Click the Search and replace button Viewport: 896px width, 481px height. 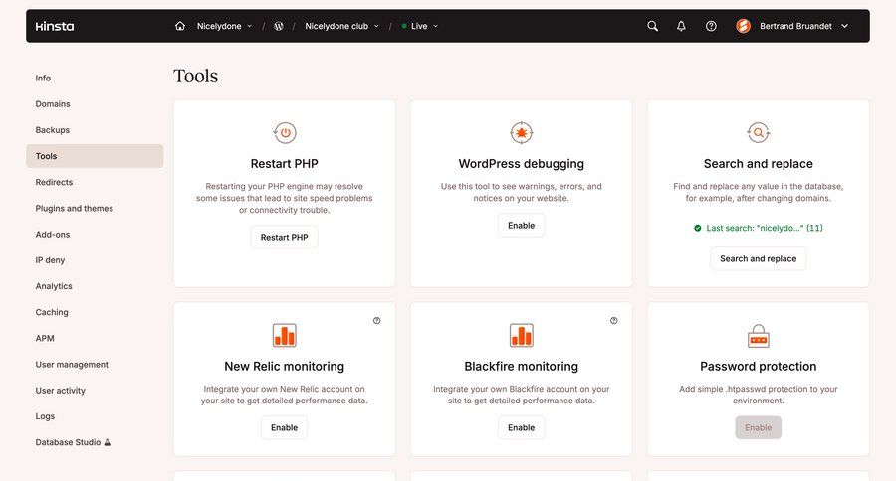[x=759, y=258]
